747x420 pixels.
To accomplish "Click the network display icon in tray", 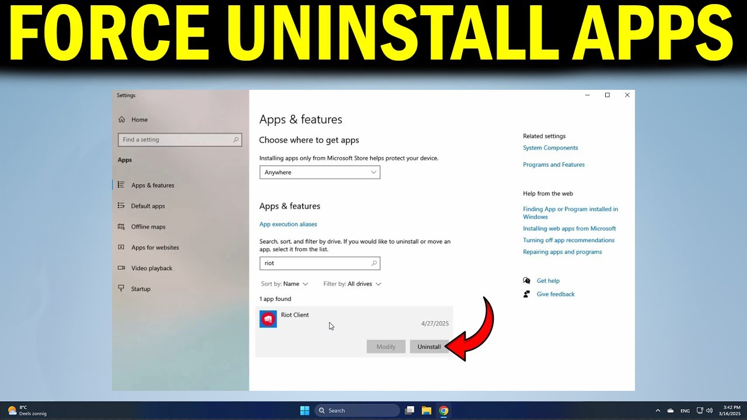I will [700, 410].
